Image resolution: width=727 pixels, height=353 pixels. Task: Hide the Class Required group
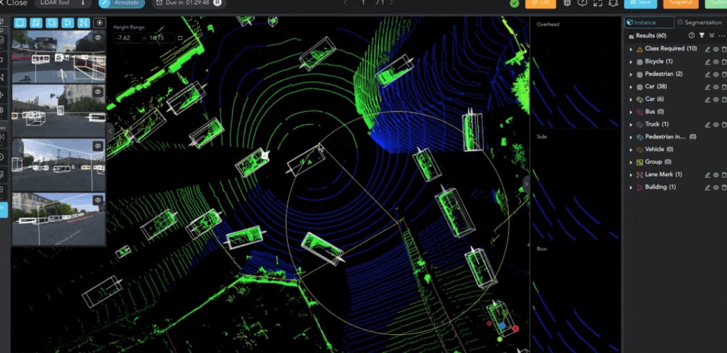point(716,49)
